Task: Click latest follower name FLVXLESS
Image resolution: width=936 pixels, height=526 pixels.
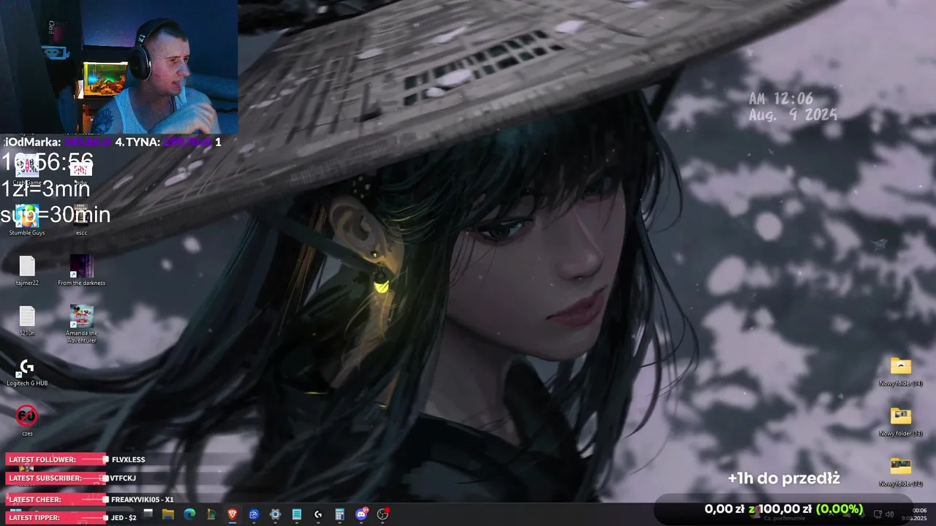Action: click(x=129, y=460)
